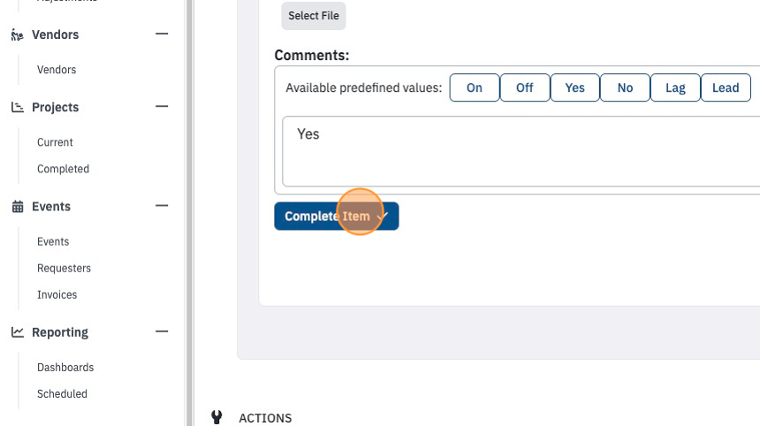Click the Vendors section icon

point(18,34)
